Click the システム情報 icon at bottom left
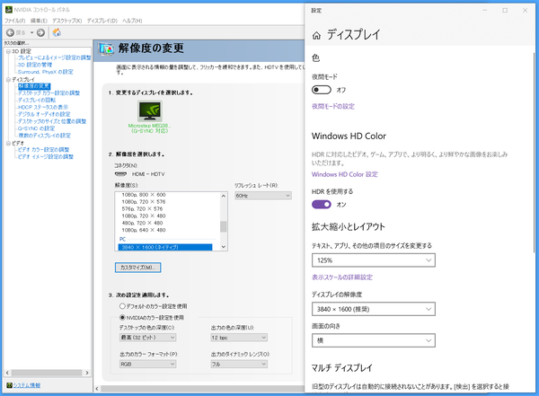539x396 pixels. 9,385
